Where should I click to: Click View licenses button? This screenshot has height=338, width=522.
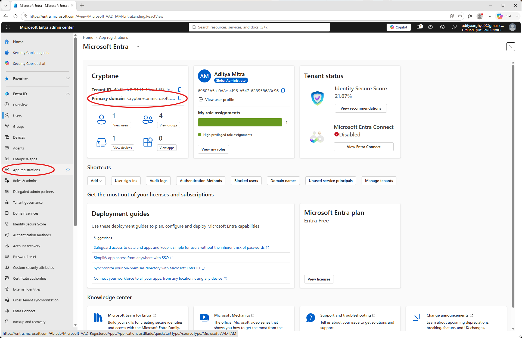tap(319, 279)
